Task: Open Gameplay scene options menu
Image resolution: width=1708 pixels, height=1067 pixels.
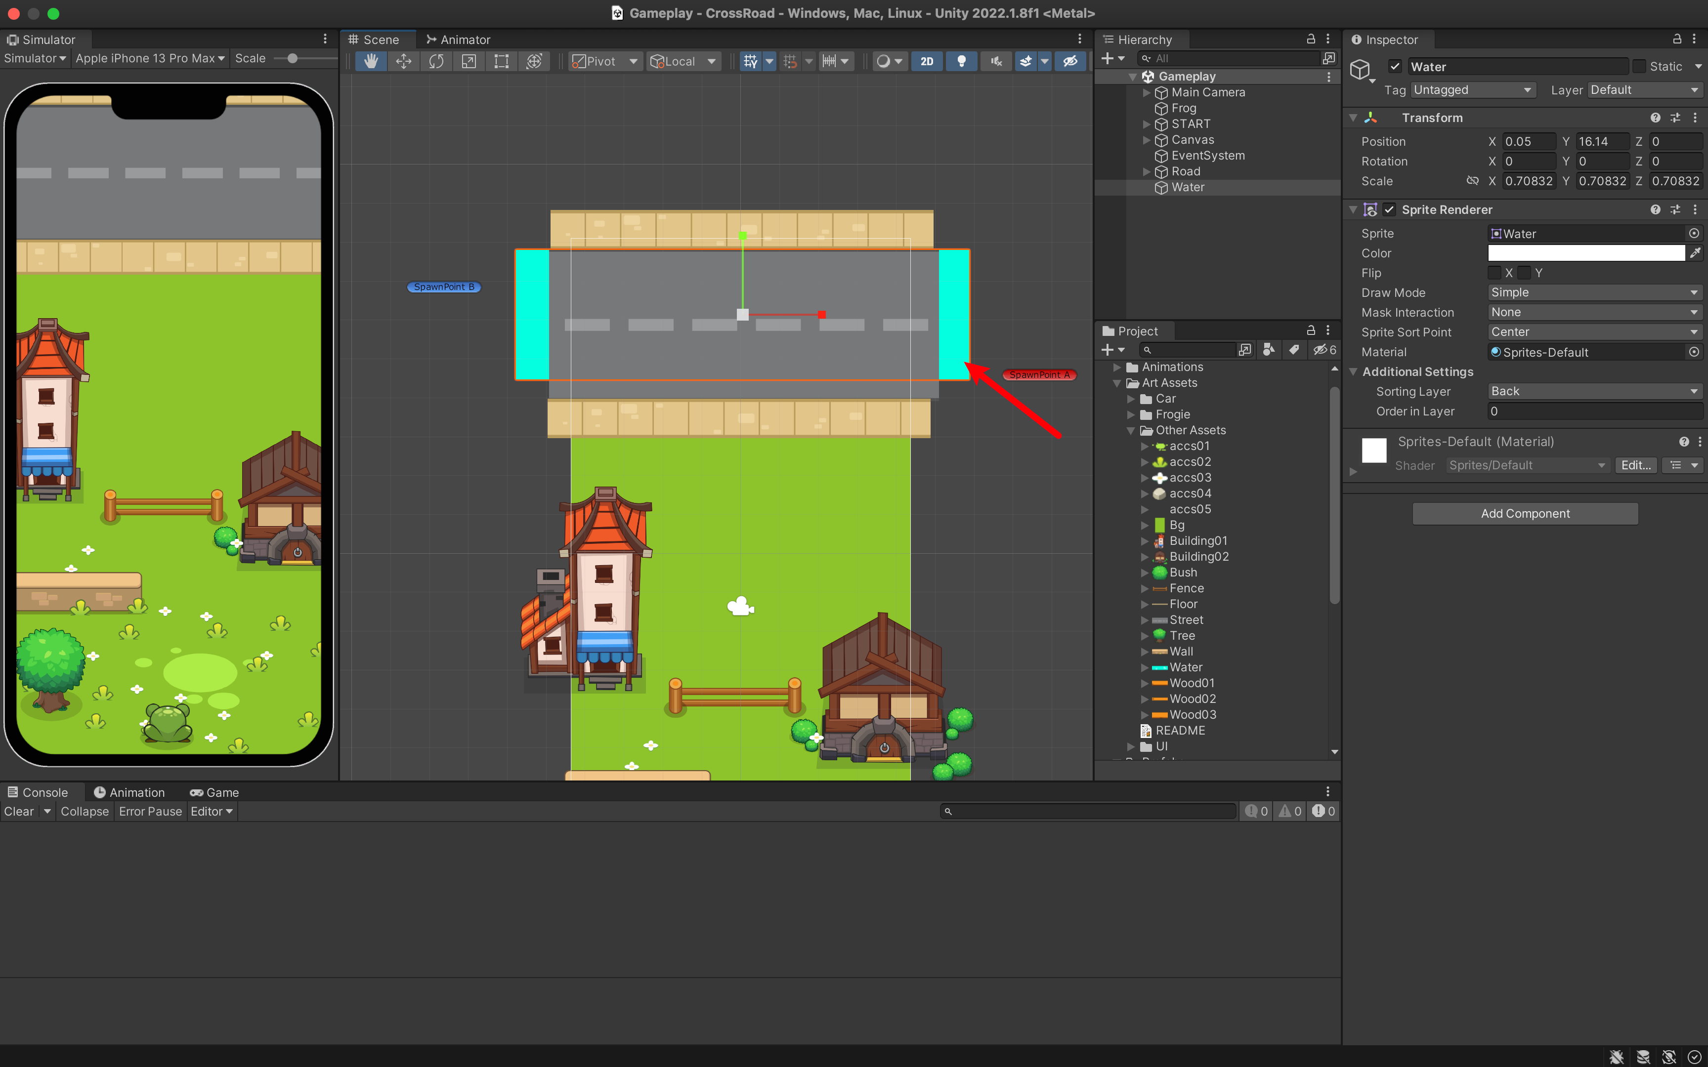Action: tap(1329, 76)
